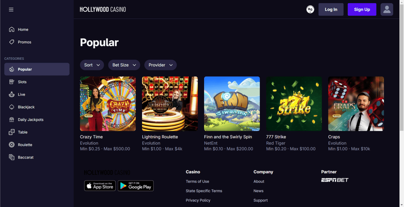Click the Home house icon

pyautogui.click(x=12, y=29)
